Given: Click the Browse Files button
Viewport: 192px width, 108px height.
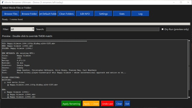Looking at the screenshot, I should click(11, 14).
